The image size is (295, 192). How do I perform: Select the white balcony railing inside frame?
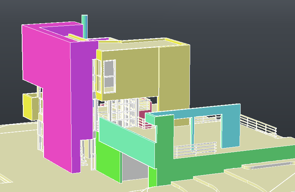point(195,149)
